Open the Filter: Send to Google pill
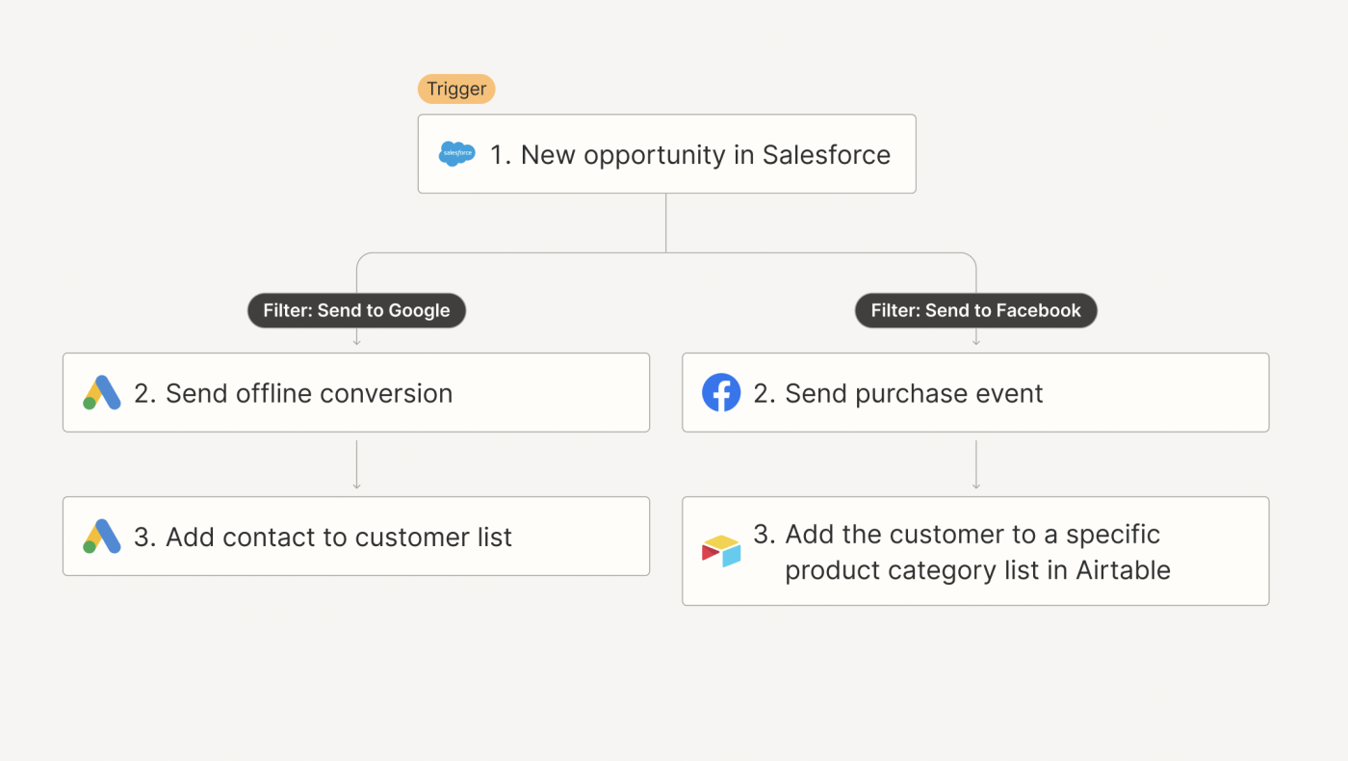This screenshot has width=1348, height=761. 356,310
